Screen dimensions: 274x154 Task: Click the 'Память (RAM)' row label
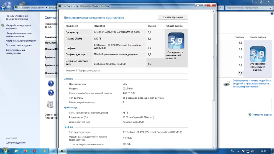[x=73, y=39]
